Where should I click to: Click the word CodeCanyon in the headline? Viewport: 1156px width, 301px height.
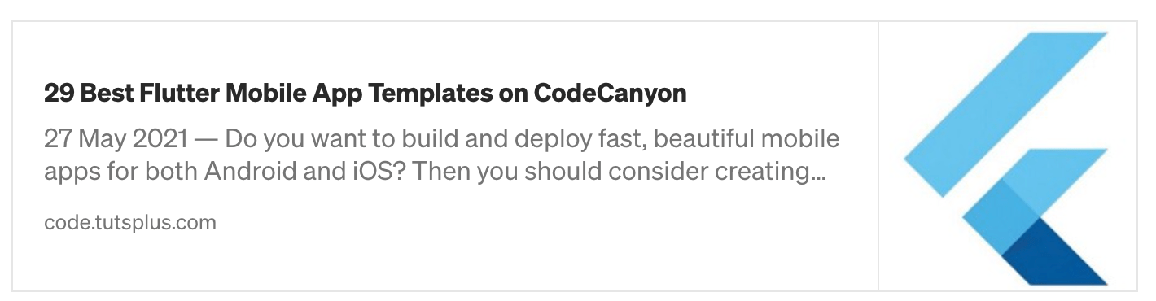[x=611, y=94]
